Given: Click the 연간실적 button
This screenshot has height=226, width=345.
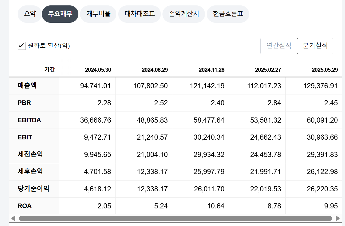Looking at the screenshot, I should point(279,46).
